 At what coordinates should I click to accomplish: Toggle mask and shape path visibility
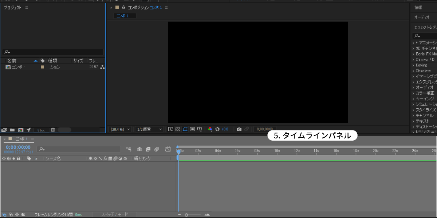point(185,129)
